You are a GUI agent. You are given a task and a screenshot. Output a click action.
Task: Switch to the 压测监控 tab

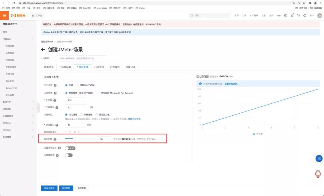(99, 67)
